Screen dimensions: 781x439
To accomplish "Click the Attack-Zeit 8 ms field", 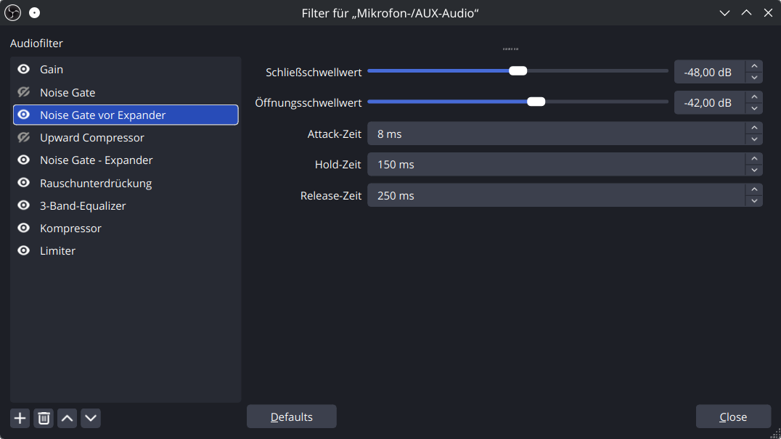I will coord(557,134).
